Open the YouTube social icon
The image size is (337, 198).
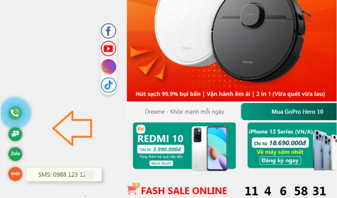point(109,49)
